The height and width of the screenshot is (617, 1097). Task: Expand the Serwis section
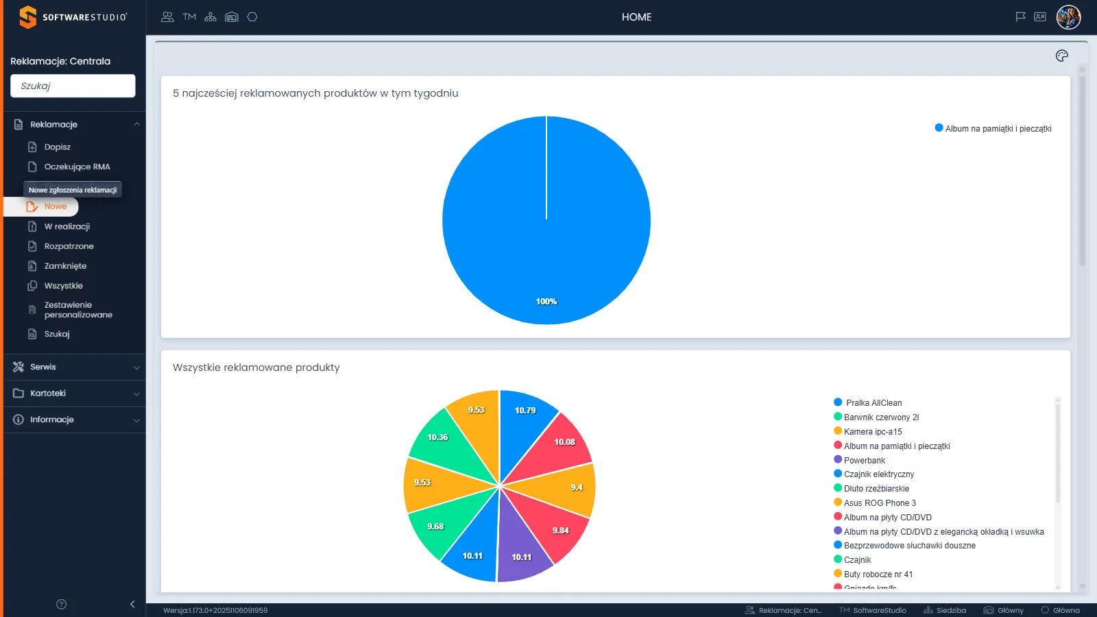pyautogui.click(x=75, y=367)
